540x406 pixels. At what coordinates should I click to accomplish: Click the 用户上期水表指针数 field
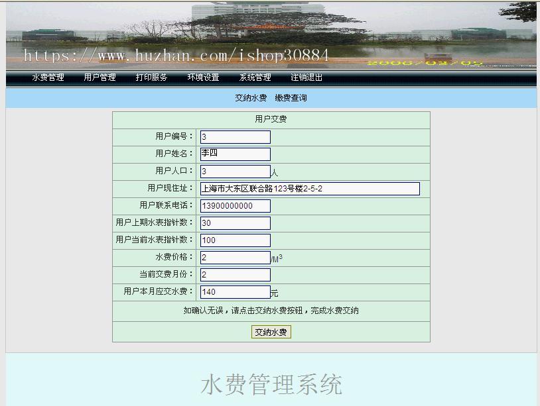click(234, 223)
